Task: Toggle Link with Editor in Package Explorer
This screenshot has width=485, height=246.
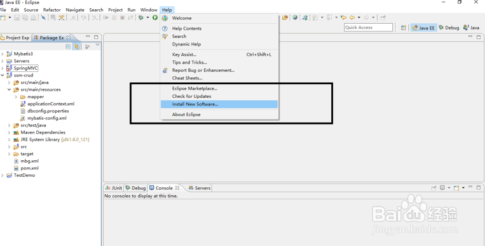Action: click(76, 46)
